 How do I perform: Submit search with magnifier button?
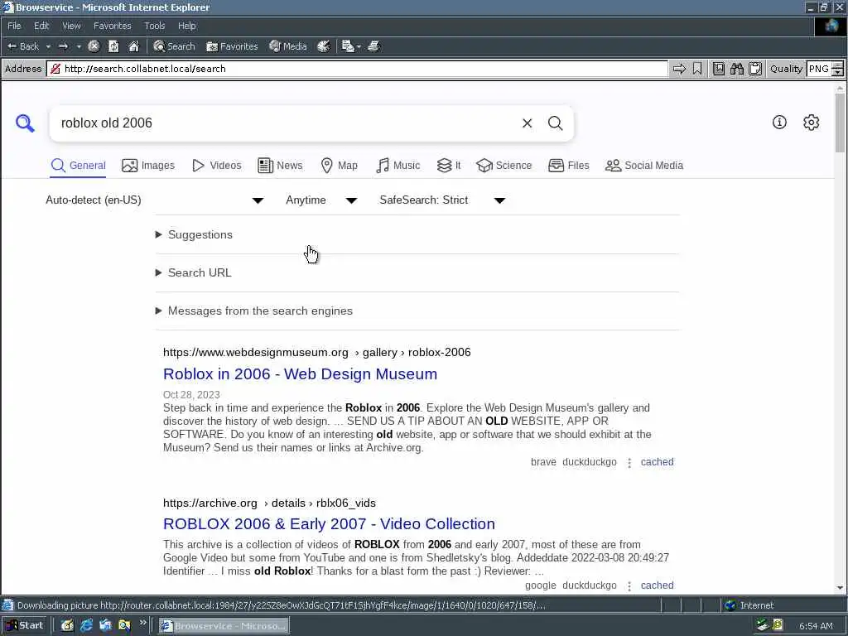pyautogui.click(x=555, y=123)
